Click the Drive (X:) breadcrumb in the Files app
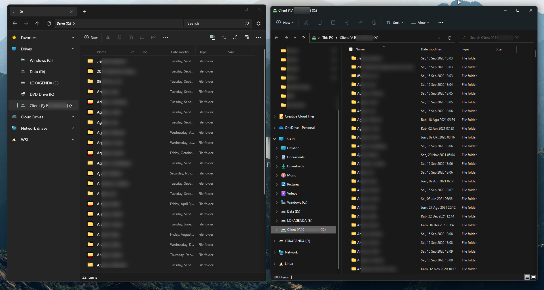This screenshot has height=290, width=544. pyautogui.click(x=64, y=24)
